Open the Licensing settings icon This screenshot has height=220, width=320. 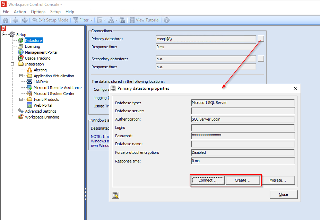point(20,46)
